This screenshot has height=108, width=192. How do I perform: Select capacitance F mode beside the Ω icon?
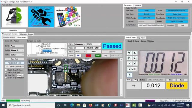click(x=129, y=64)
